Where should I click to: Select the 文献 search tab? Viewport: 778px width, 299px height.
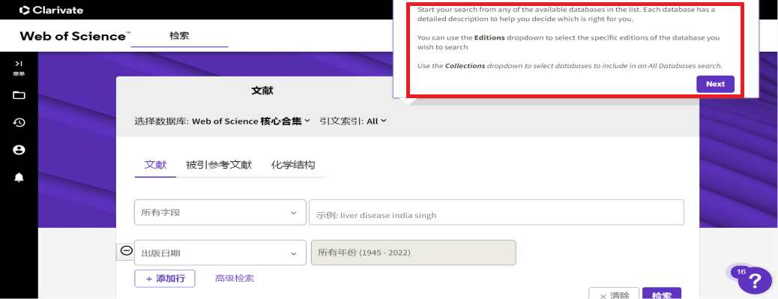tap(155, 165)
